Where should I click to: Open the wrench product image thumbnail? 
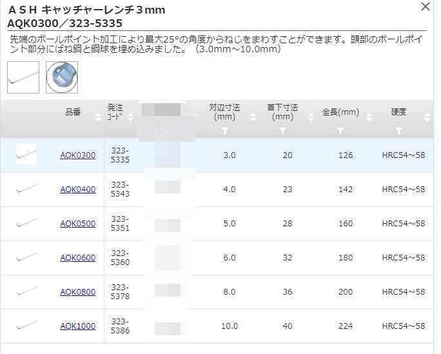(23, 77)
